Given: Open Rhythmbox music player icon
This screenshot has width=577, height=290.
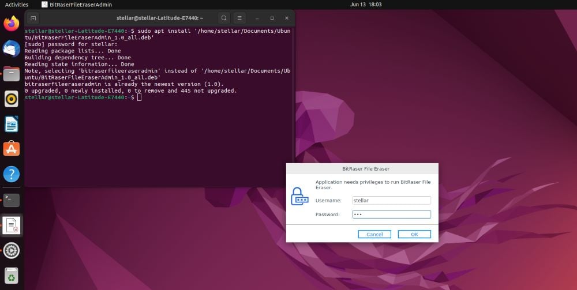Looking at the screenshot, I should [x=12, y=99].
